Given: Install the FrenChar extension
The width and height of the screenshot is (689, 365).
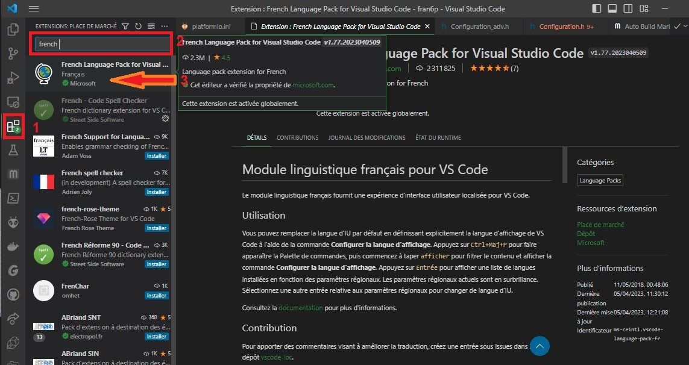Looking at the screenshot, I should (157, 296).
